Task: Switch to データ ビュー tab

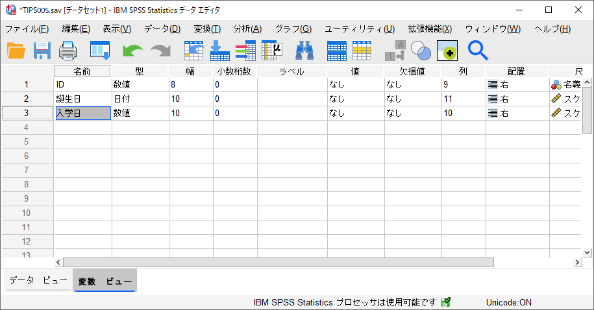Action: tap(38, 280)
